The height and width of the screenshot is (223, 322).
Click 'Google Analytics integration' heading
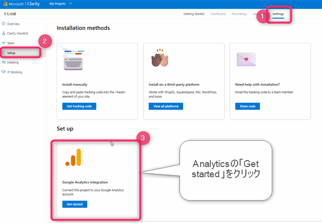click(85, 182)
